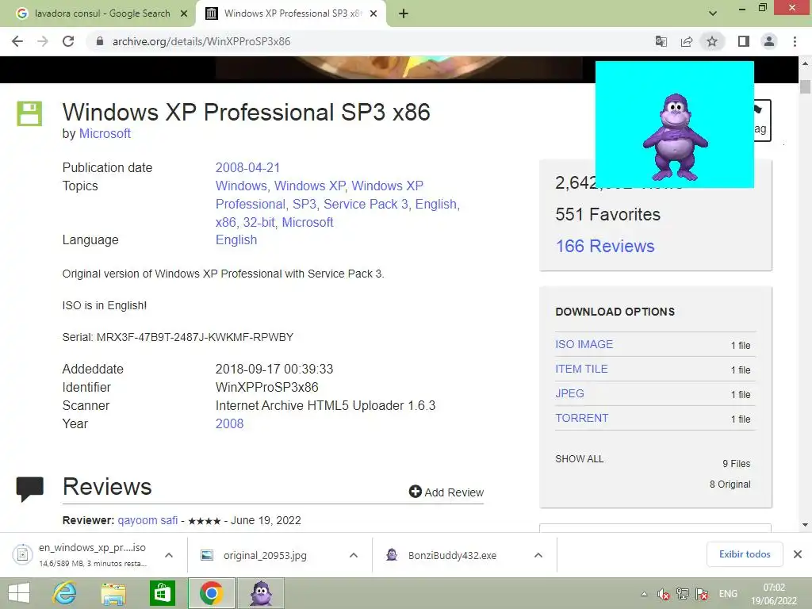This screenshot has width=812, height=609.
Task: Open the Microsoft author link
Action: pos(105,133)
